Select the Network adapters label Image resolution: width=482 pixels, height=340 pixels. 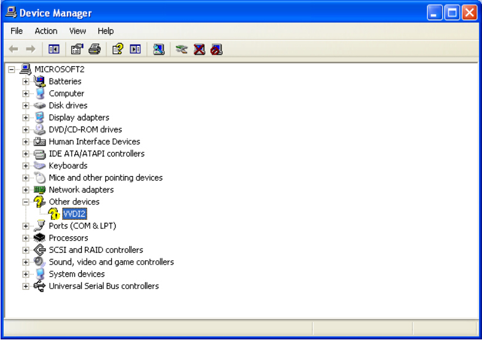point(81,190)
